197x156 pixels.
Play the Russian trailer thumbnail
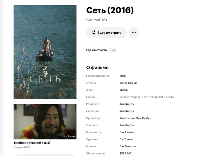45,122
